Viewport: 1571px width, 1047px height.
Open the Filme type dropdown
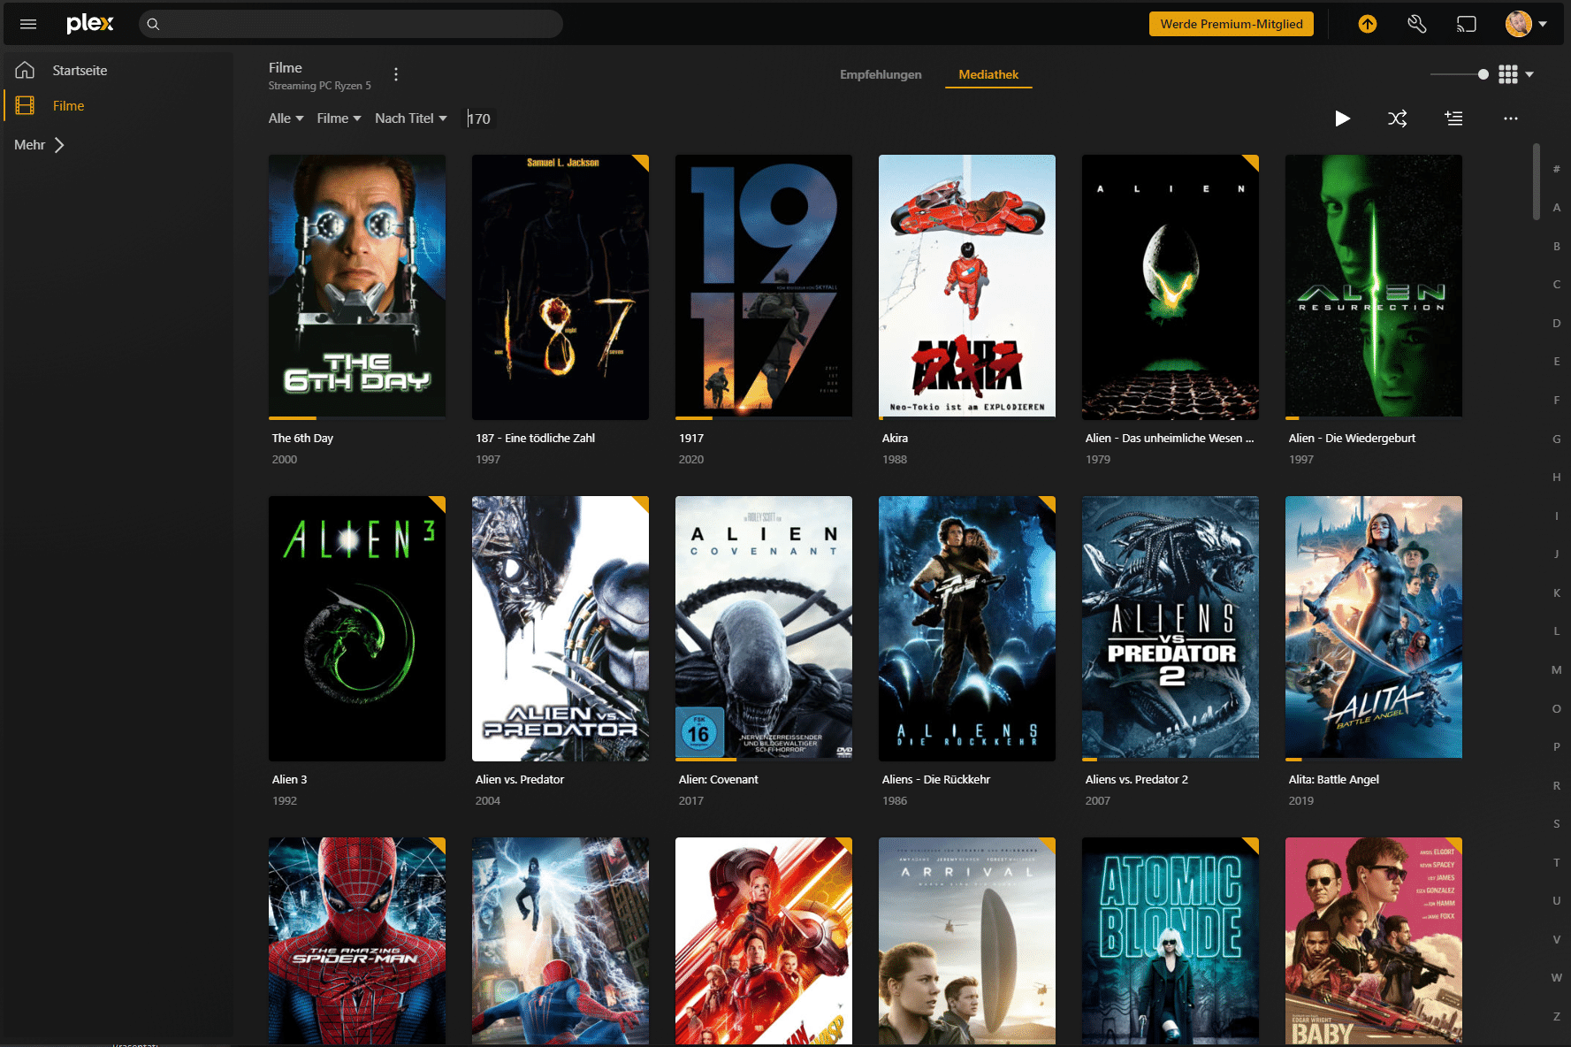(339, 118)
